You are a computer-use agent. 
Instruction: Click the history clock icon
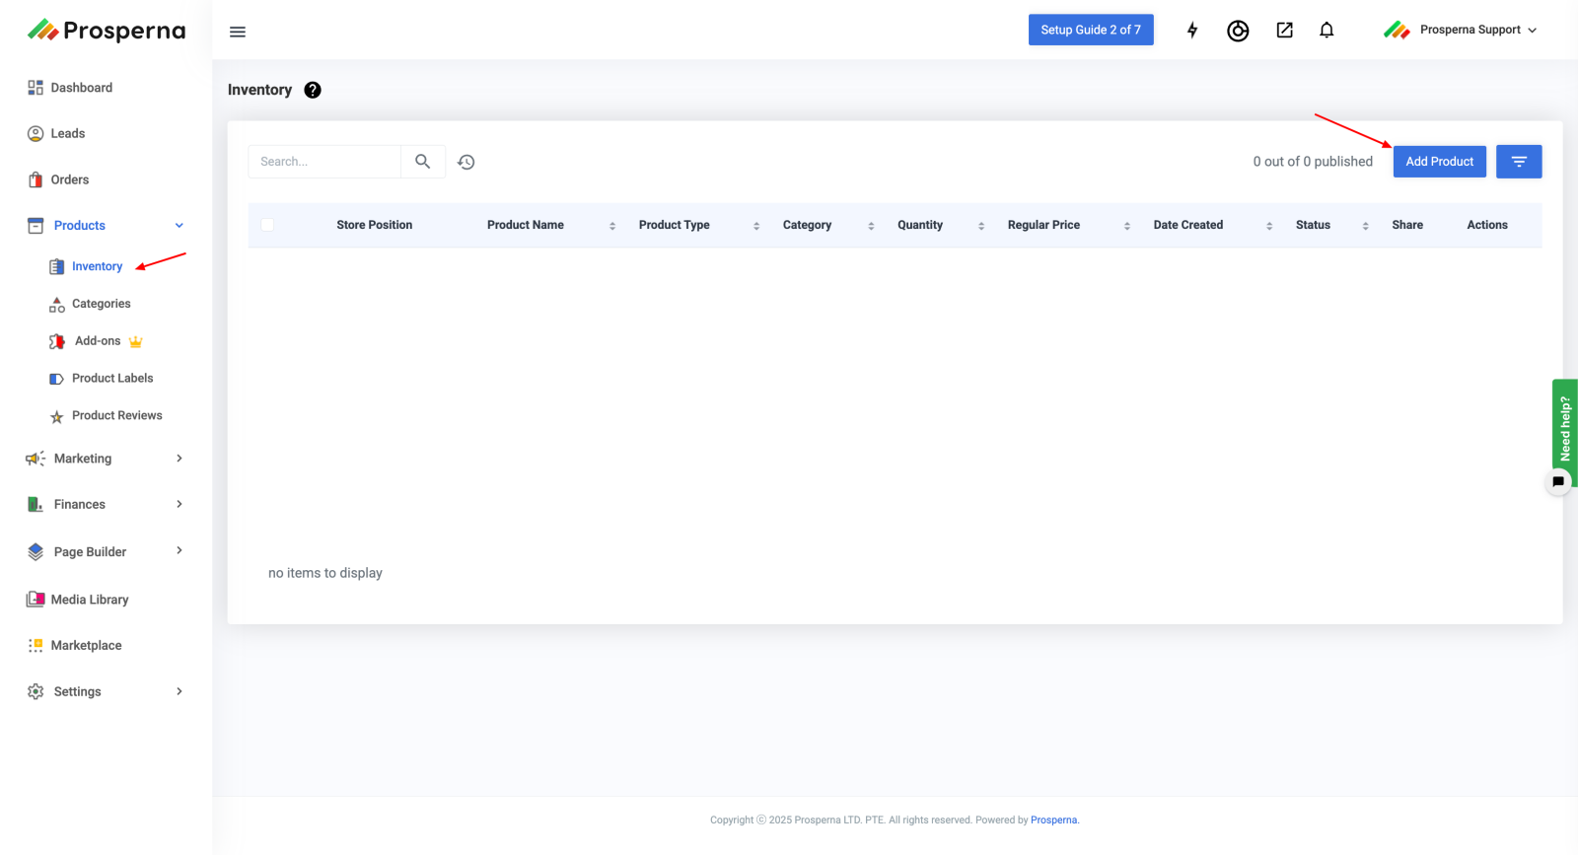click(466, 162)
